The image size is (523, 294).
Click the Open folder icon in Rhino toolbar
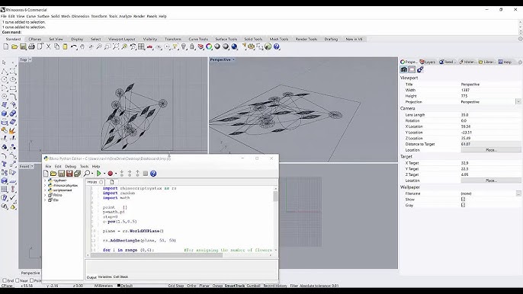[14, 46]
